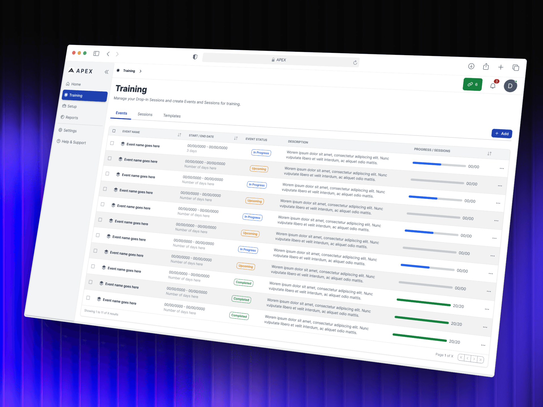Click the browser share icon

pyautogui.click(x=486, y=67)
